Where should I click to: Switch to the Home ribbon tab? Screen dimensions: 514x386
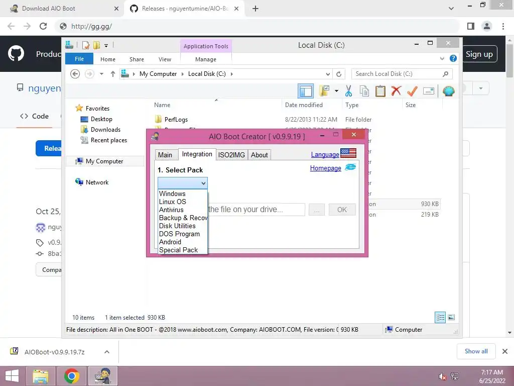pyautogui.click(x=108, y=59)
